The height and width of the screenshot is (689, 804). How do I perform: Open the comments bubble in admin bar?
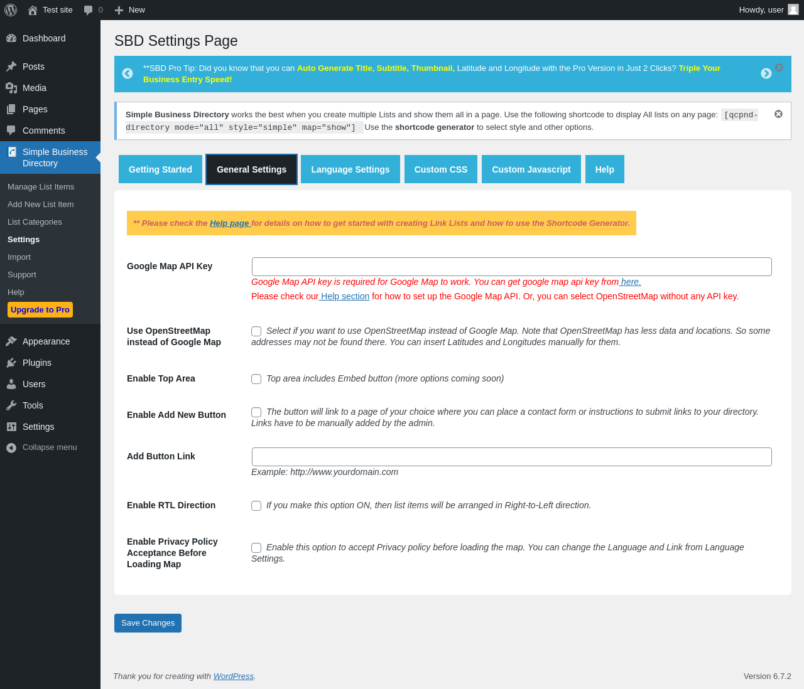tap(89, 10)
